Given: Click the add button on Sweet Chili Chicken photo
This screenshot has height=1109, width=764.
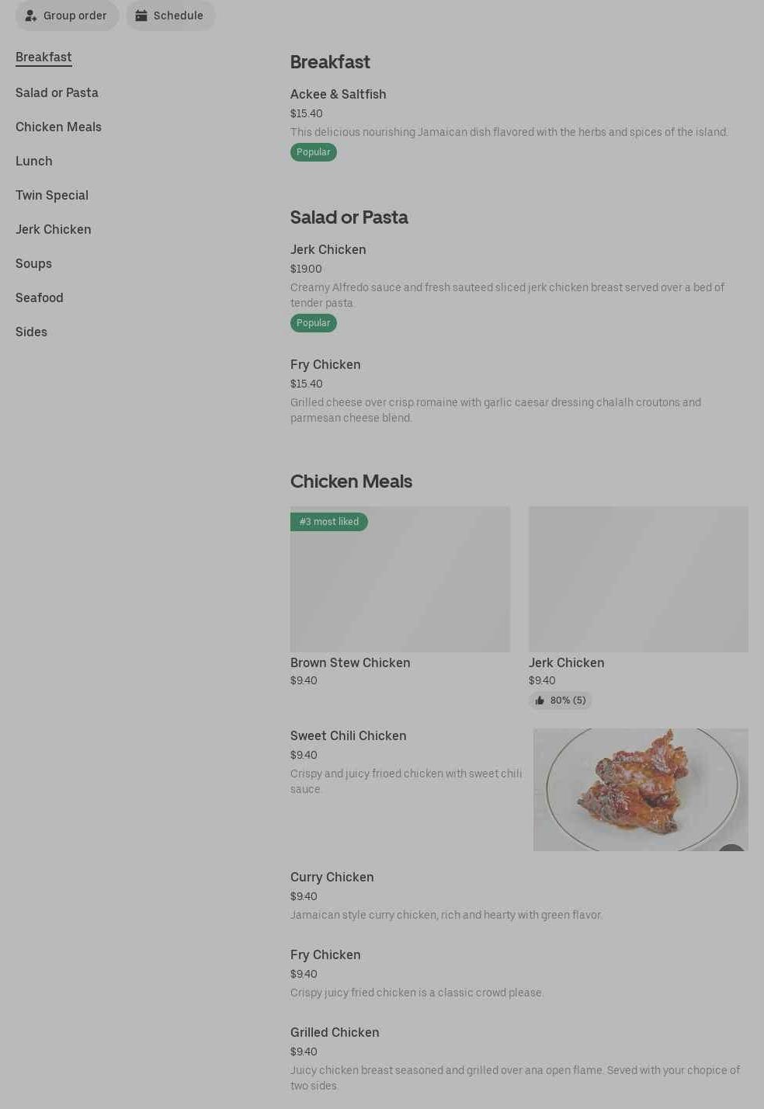Looking at the screenshot, I should point(731,850).
